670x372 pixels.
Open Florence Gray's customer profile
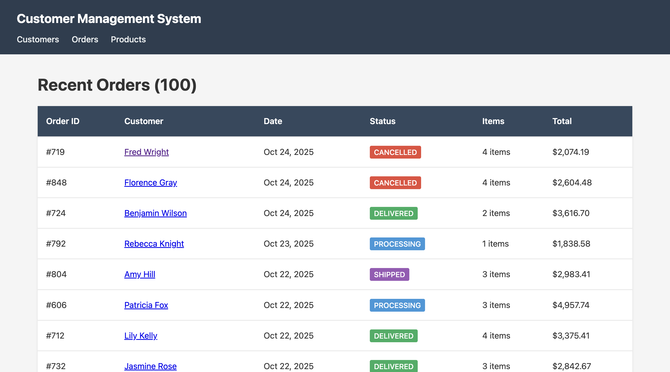150,182
